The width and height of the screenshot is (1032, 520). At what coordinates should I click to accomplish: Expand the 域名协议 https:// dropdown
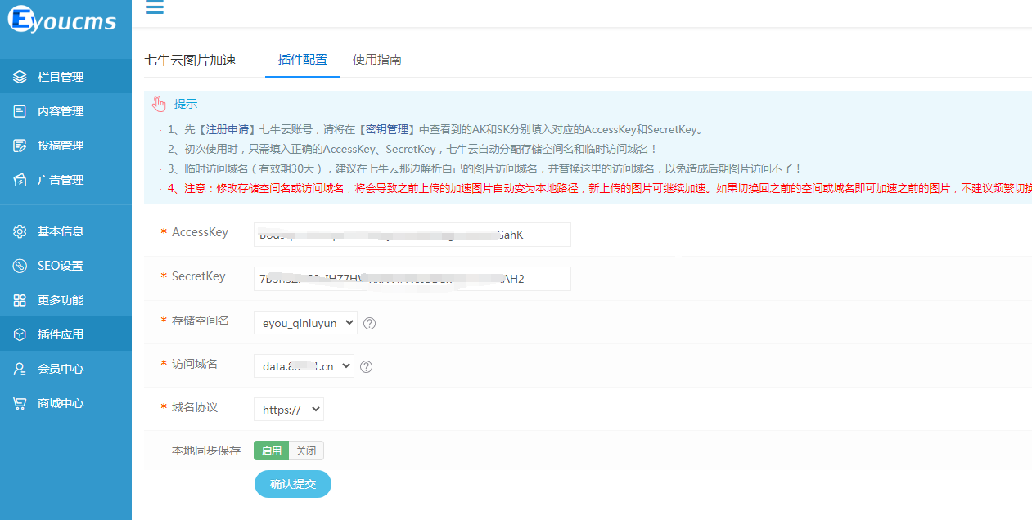click(289, 410)
